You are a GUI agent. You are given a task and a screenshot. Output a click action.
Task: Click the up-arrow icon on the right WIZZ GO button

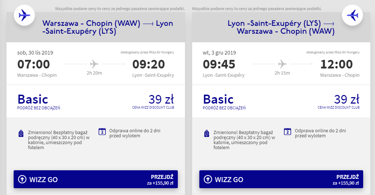pos(208,179)
